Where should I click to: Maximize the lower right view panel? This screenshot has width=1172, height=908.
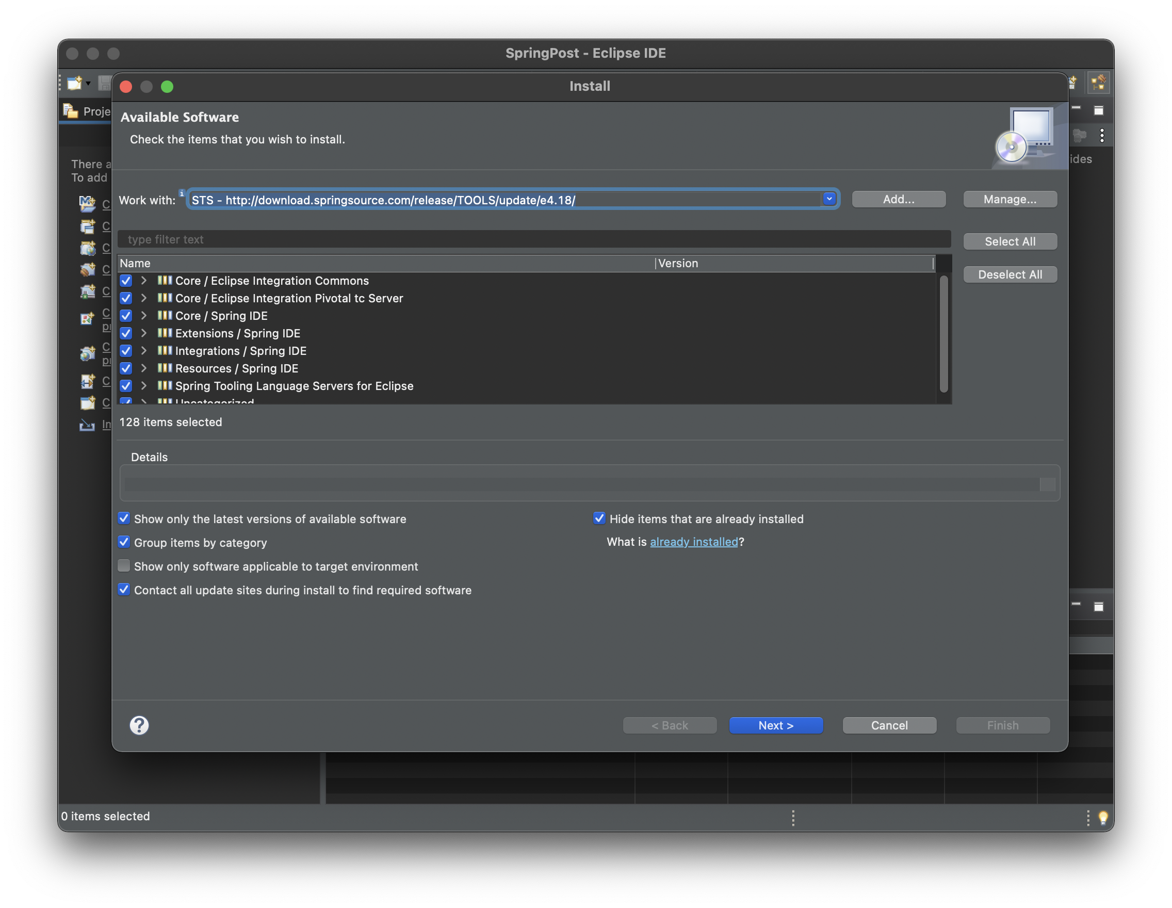(1098, 606)
